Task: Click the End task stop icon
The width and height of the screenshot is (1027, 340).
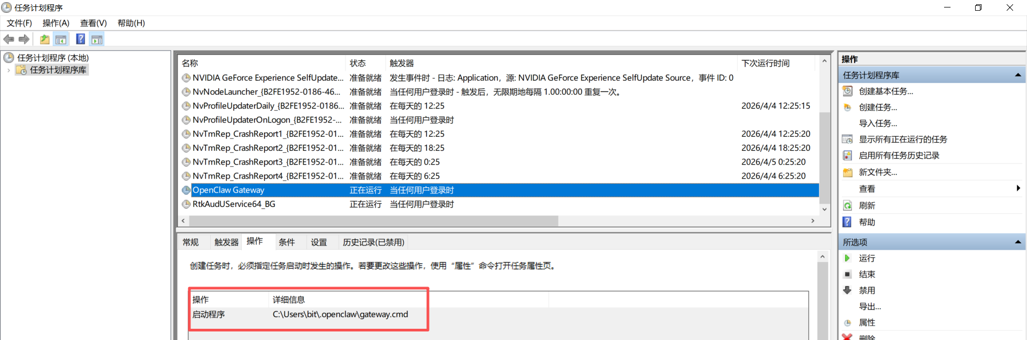Action: point(847,274)
